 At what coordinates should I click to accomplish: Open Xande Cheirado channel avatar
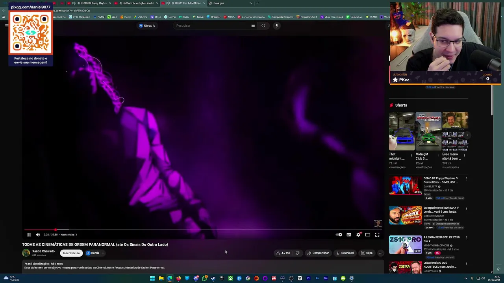tap(26, 253)
